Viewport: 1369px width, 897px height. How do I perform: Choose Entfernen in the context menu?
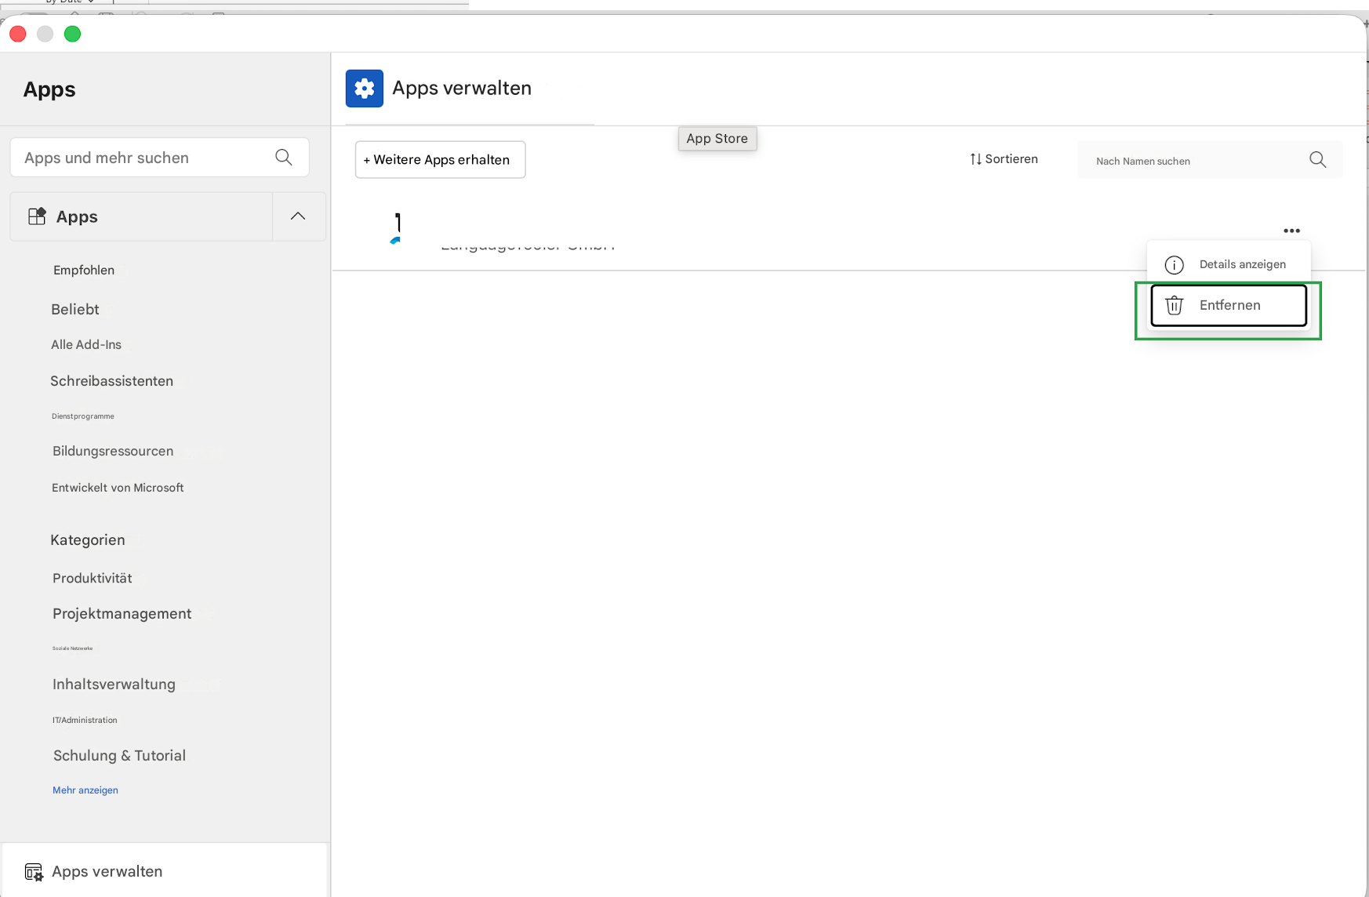(1228, 305)
